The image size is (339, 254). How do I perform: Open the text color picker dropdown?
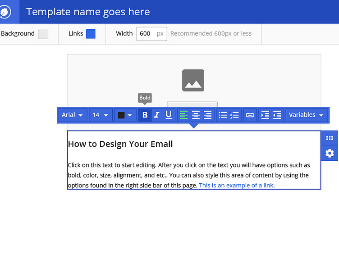tap(125, 115)
